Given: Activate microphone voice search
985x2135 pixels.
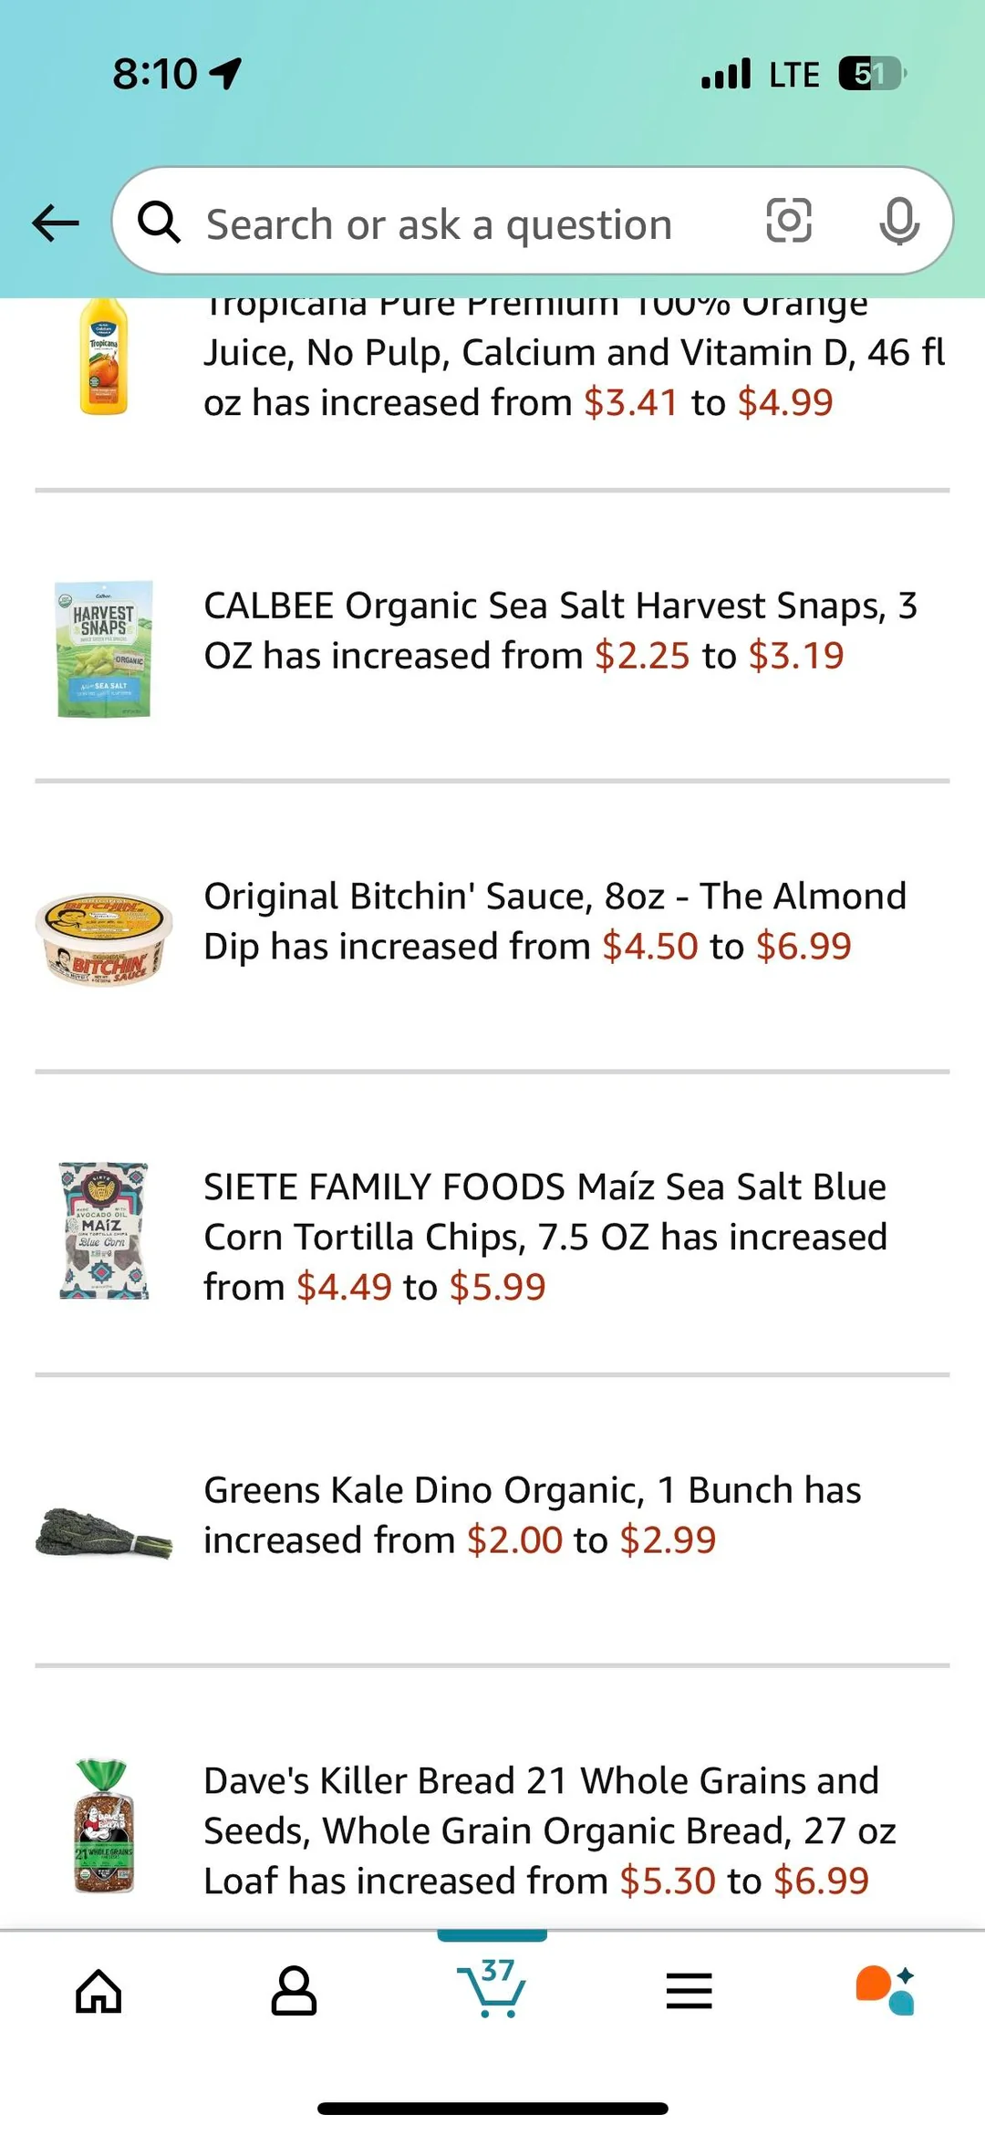Looking at the screenshot, I should [898, 222].
